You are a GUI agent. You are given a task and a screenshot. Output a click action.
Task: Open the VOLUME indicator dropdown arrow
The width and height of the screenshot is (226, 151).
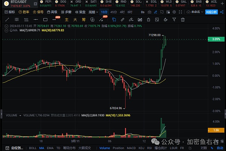tap(20, 116)
